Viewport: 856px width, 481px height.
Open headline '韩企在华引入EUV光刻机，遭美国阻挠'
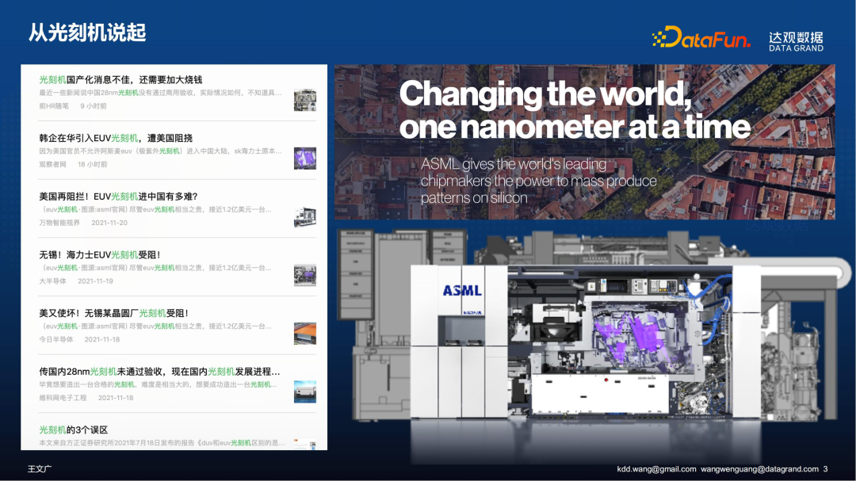116,138
